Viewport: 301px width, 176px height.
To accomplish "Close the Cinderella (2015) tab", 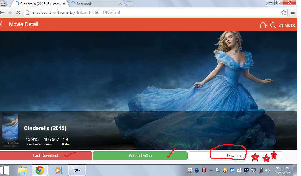I will click(64, 4).
